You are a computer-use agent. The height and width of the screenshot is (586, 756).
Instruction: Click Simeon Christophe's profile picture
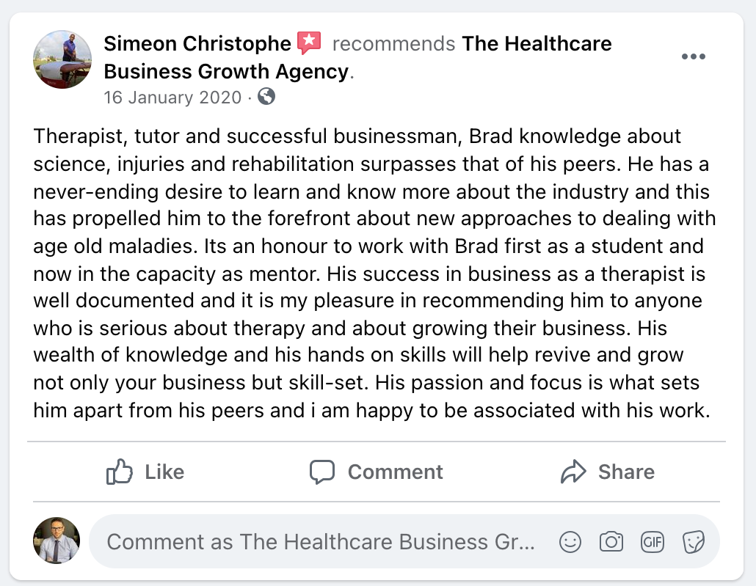(62, 60)
